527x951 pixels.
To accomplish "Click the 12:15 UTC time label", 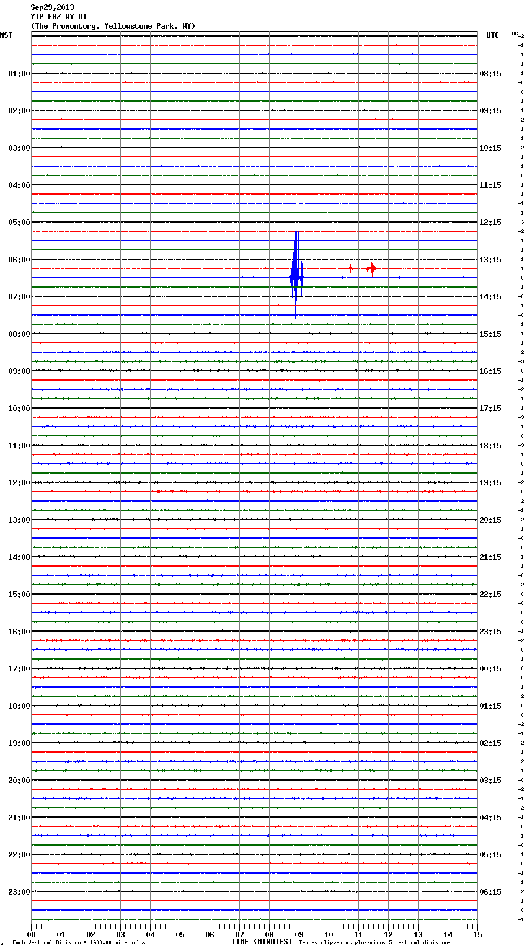I will (490, 223).
